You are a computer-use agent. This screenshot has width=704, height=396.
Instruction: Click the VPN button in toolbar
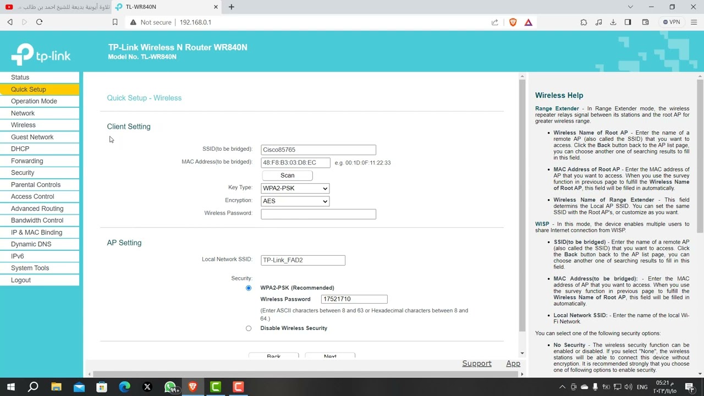coord(672,22)
